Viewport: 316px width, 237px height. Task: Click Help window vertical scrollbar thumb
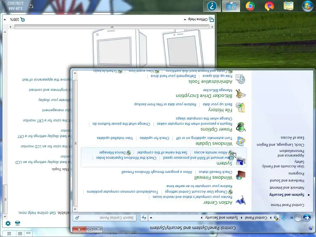[5, 199]
